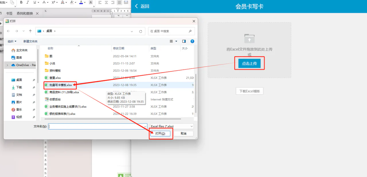The width and height of the screenshot is (367, 177).
Task: Select the file 批量写卡模板.xlsx
Action: pos(58,85)
